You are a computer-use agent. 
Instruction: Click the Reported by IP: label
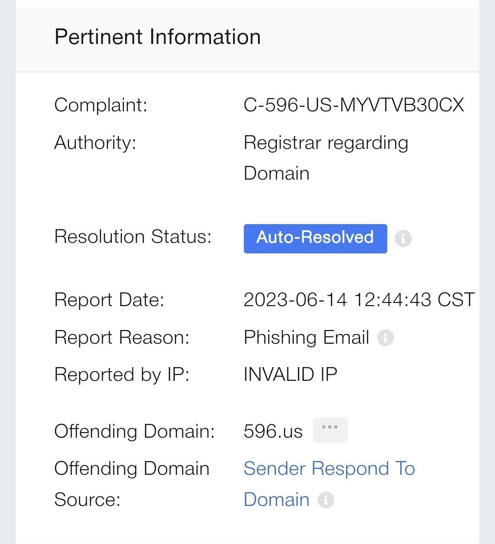pyautogui.click(x=121, y=374)
